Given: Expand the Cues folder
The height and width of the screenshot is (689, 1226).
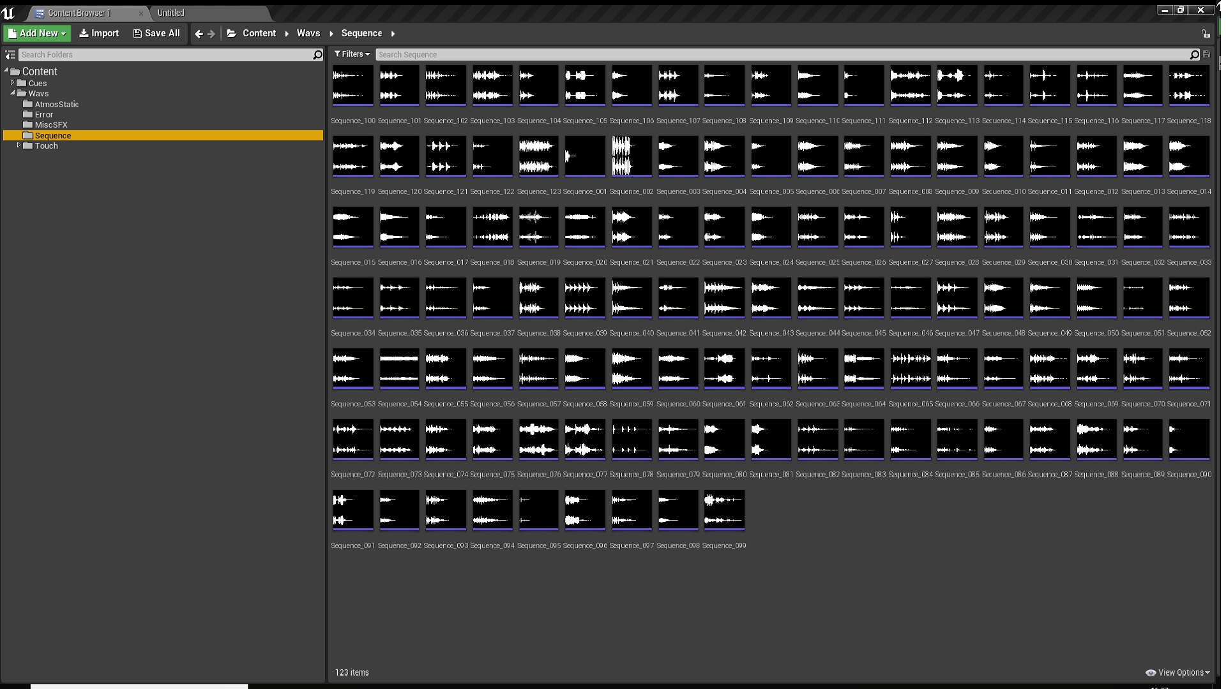Looking at the screenshot, I should point(13,83).
